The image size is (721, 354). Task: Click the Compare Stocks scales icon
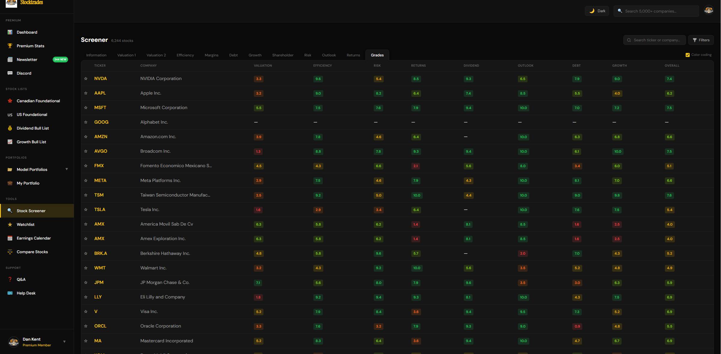click(x=10, y=252)
